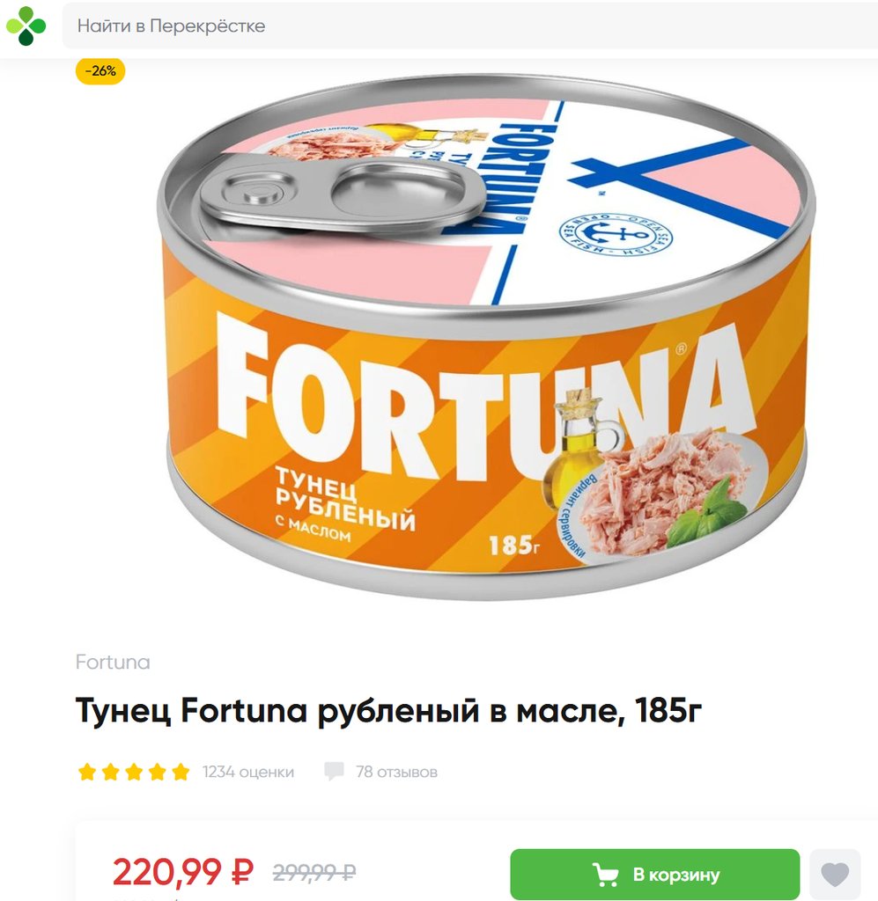878x901 pixels.
Task: Click the second rating star
Action: [110, 772]
